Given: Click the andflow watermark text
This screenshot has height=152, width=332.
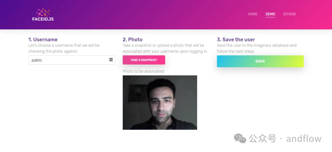Looking at the screenshot, I should tap(304, 139).
